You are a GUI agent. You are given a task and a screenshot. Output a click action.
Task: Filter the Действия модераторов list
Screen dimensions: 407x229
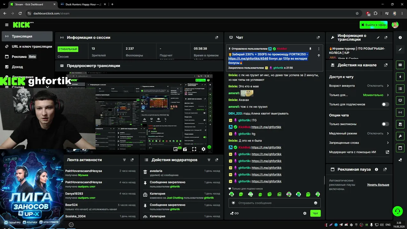(x=209, y=160)
